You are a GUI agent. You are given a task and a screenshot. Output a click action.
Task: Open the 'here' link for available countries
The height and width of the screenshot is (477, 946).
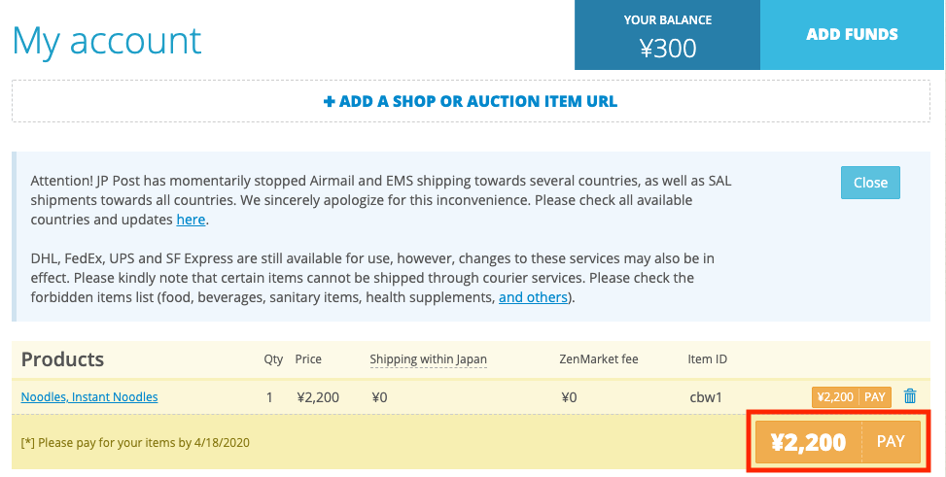pyautogui.click(x=191, y=220)
